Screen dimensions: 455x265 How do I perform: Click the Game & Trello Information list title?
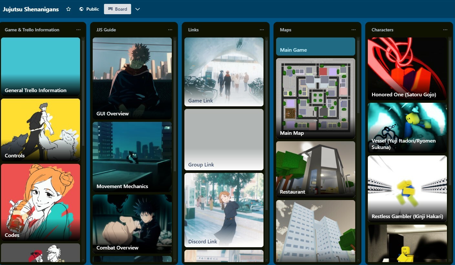[x=32, y=30]
